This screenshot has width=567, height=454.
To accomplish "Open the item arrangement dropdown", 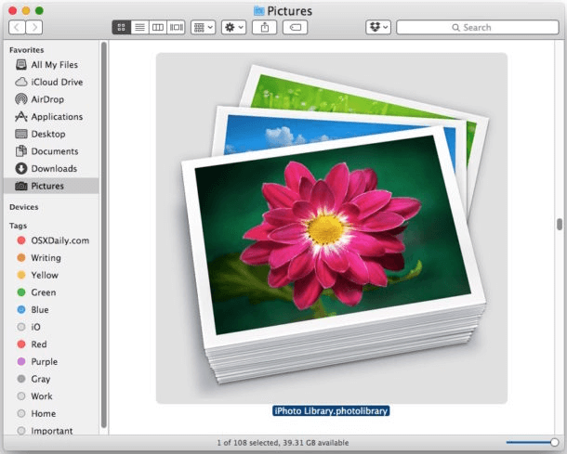I will tap(203, 28).
